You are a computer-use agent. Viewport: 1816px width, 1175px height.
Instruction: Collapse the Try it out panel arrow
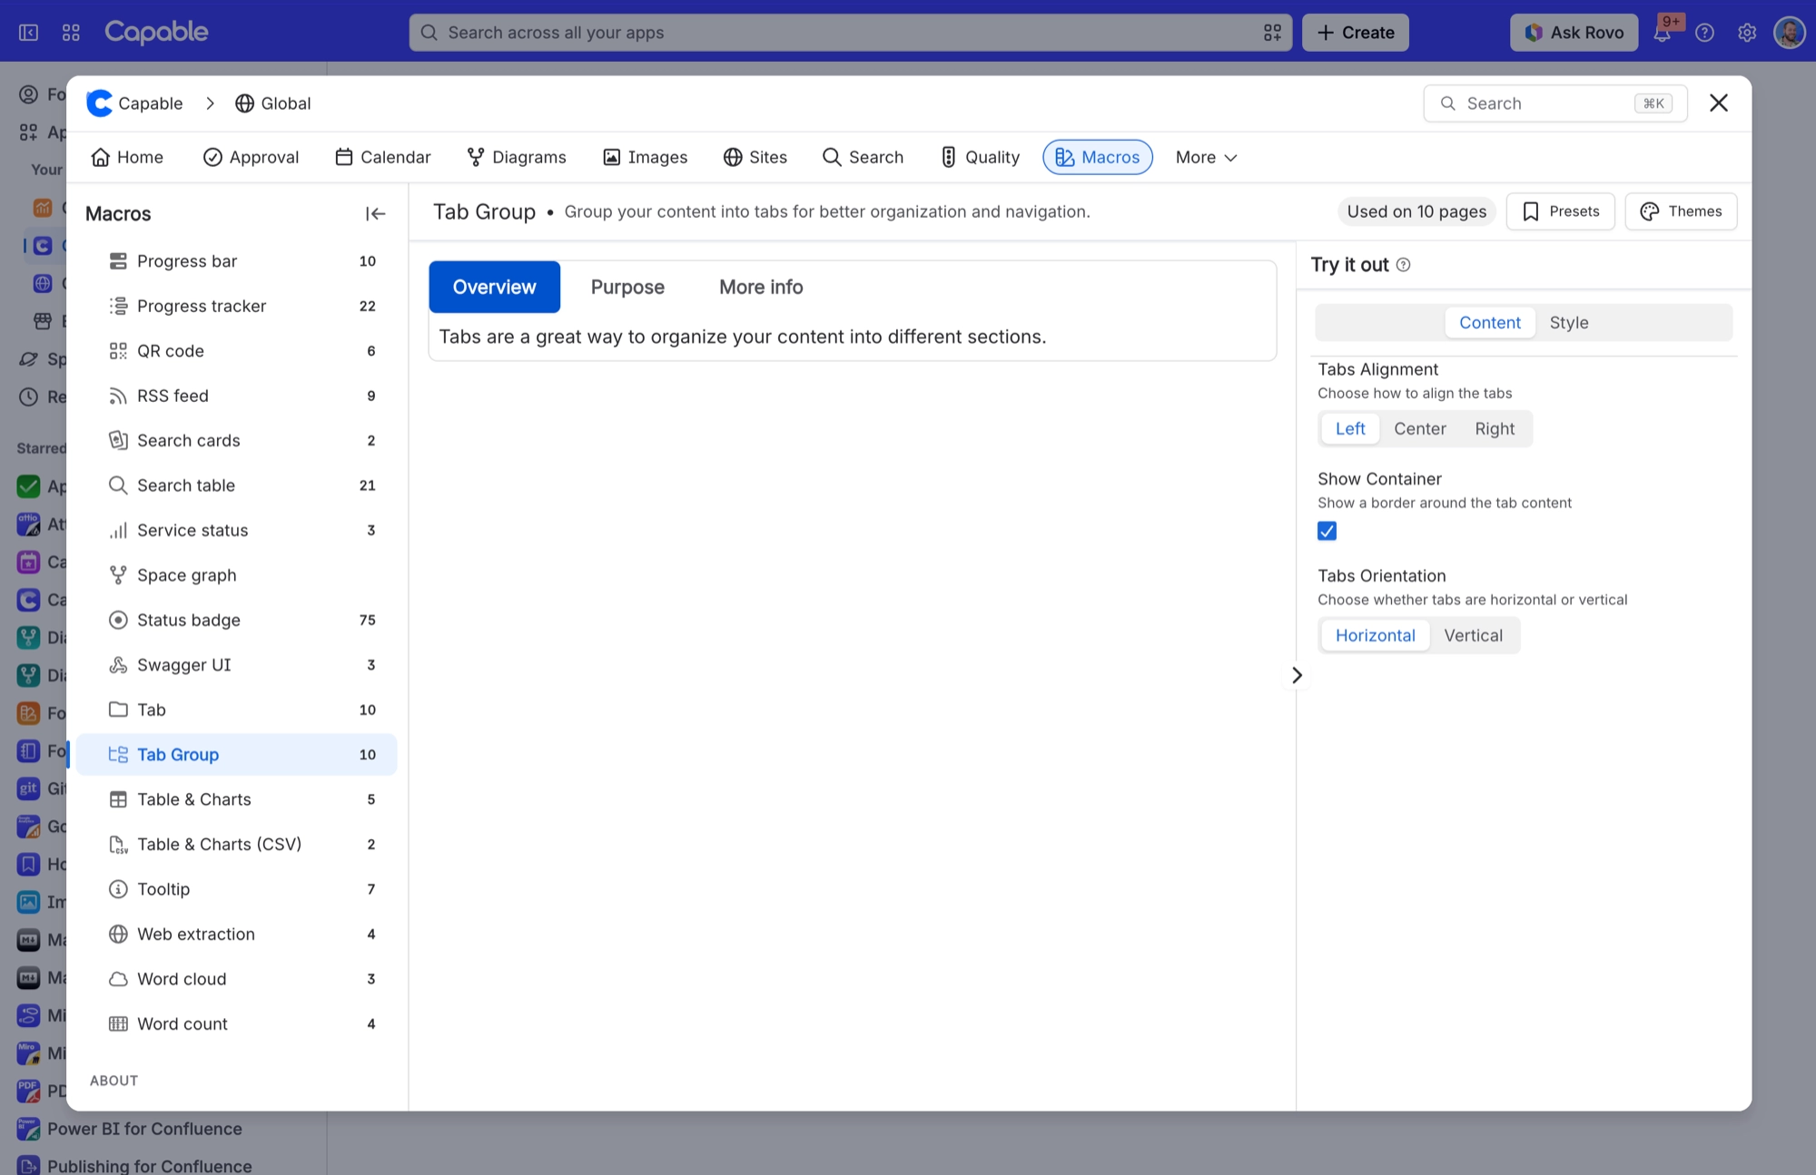(x=1297, y=675)
